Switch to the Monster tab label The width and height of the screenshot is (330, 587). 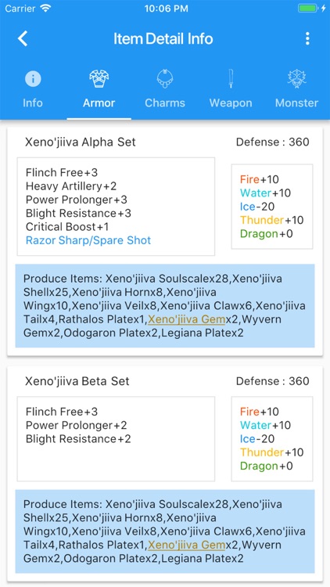[x=296, y=103]
